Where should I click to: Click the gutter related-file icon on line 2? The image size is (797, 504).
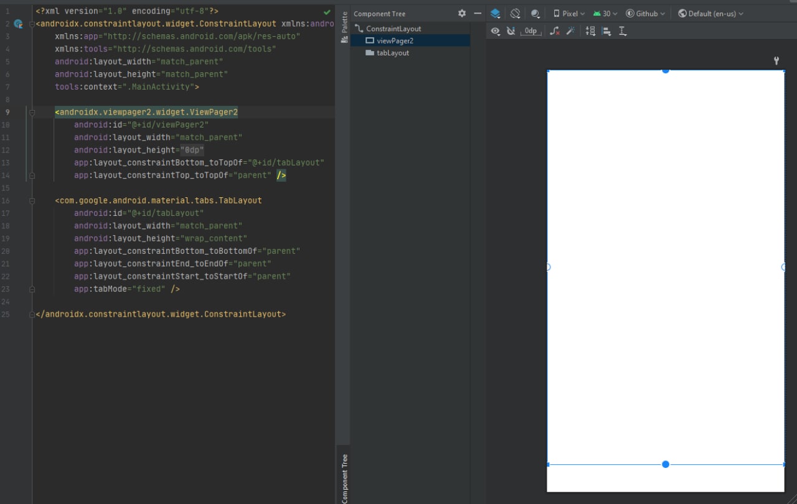click(x=18, y=24)
